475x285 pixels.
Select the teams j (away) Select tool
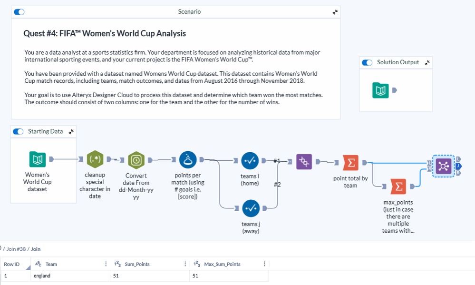(250, 208)
